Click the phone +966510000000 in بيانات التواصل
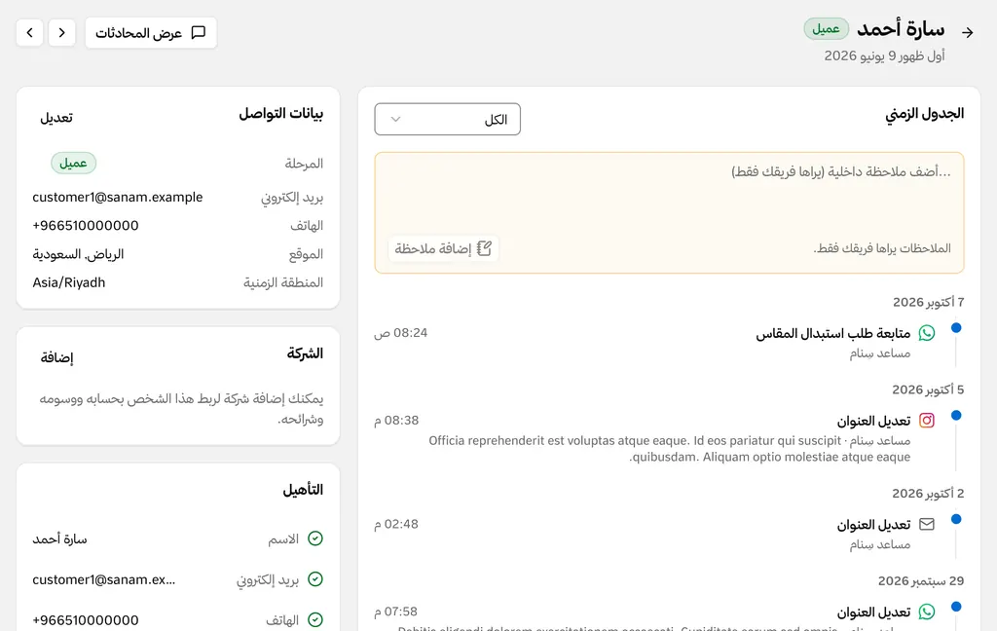997x631 pixels. click(86, 225)
